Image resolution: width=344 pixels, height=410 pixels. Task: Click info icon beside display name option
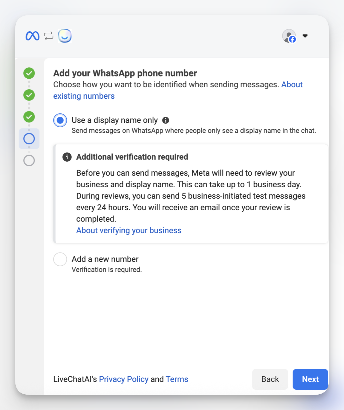165,120
